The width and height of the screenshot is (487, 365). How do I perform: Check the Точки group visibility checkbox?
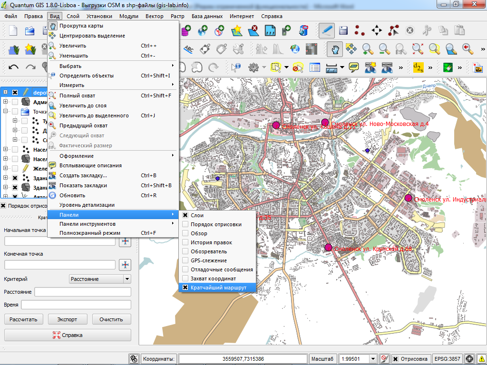(15, 111)
